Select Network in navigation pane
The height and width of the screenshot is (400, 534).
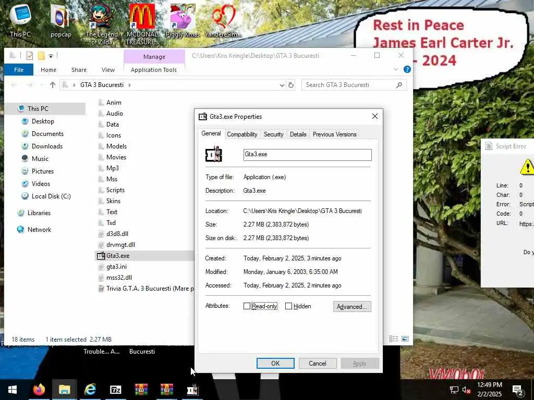(x=39, y=230)
